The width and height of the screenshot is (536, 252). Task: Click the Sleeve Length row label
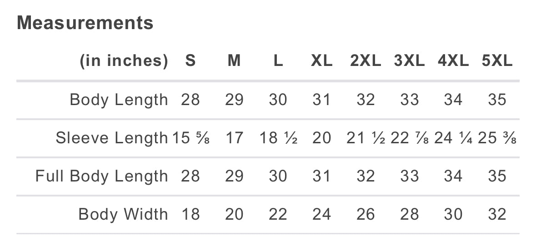112,138
